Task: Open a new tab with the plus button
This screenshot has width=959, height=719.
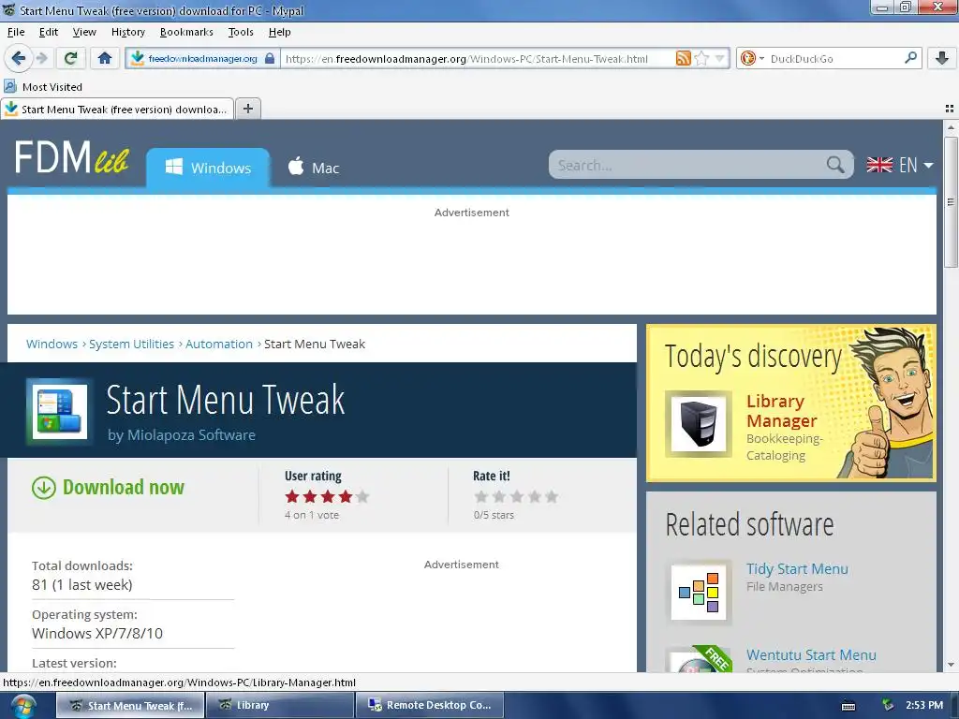Action: pos(247,109)
